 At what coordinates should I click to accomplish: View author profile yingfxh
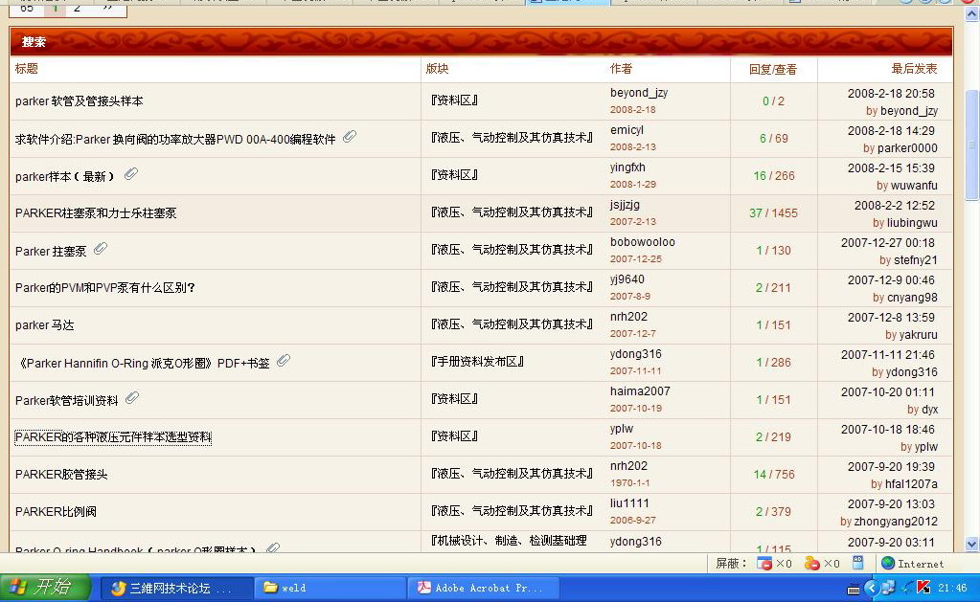(627, 167)
